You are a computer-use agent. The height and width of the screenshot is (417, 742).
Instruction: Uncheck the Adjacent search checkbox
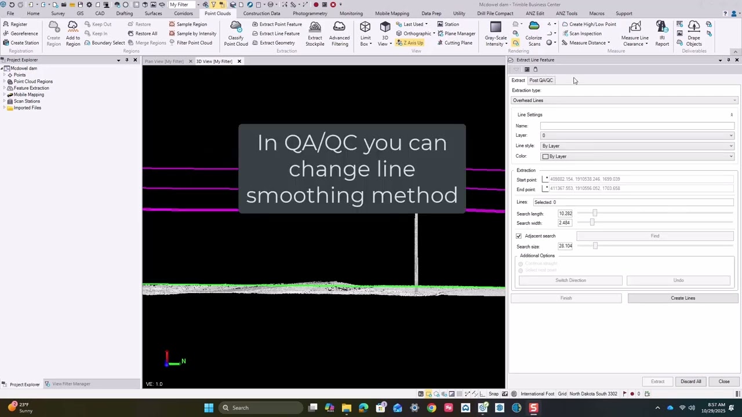(x=519, y=236)
